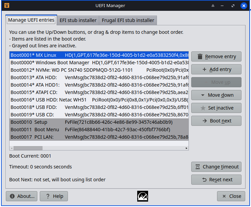Click the down-arrow icon on Move down

[x=203, y=95]
